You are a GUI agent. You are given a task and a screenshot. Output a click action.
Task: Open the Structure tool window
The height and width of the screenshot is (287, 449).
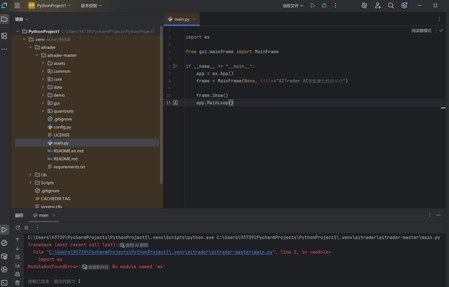pos(4,36)
